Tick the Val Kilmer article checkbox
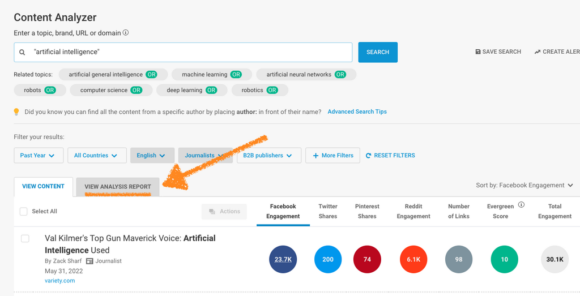 [x=25, y=239]
